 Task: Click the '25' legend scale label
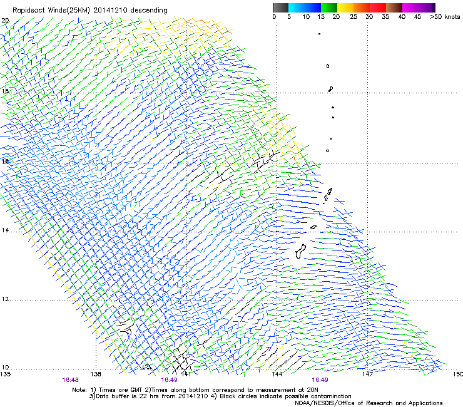[x=354, y=17]
